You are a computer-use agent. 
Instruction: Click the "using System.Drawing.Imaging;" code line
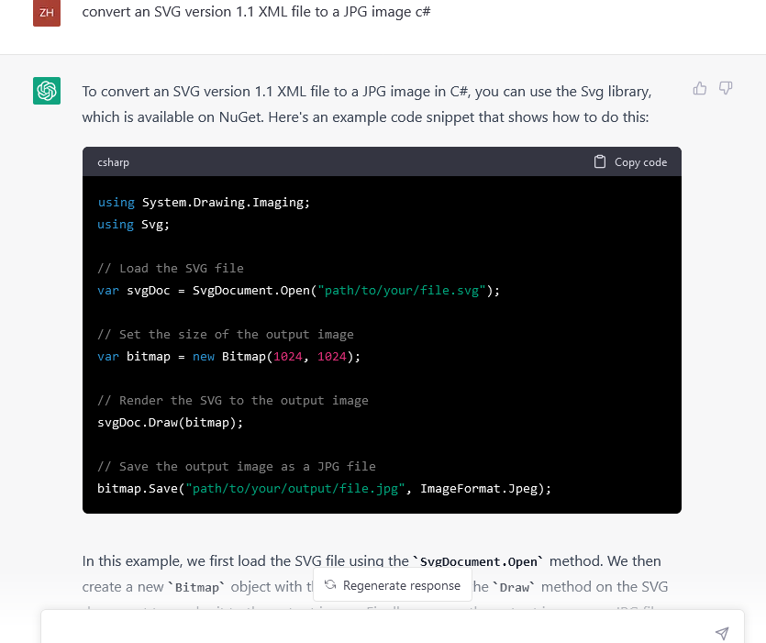point(204,202)
